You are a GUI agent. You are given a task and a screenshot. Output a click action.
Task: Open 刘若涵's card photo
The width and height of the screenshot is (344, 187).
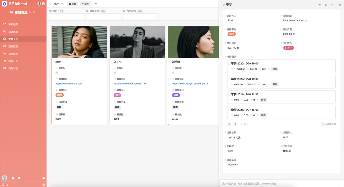(193, 42)
